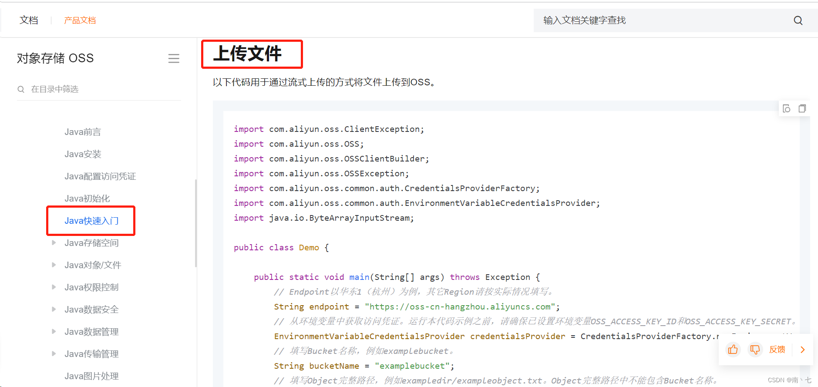This screenshot has width=818, height=387.
Task: Toggle the sidebar menu hamburger icon
Action: tap(174, 58)
